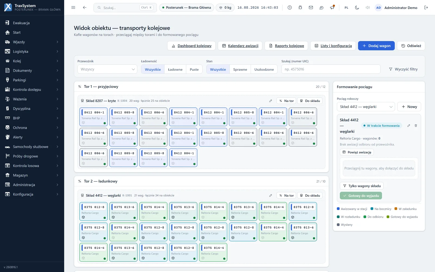Open the help question mark icon
435x272 pixels.
pyautogui.click(x=290, y=8)
